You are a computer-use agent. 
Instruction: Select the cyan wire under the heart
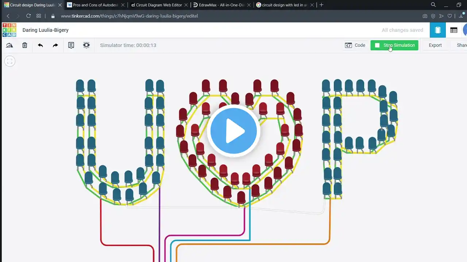point(250,215)
